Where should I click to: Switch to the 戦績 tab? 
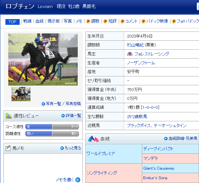click(x=27, y=21)
